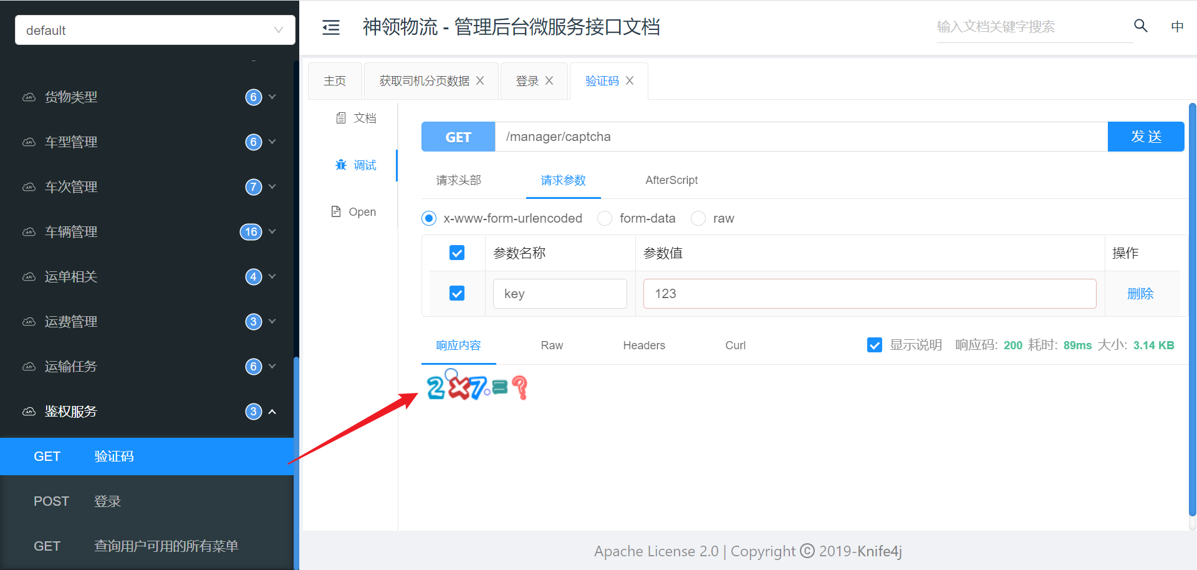Open the 调试 debug bug icon

(x=341, y=165)
